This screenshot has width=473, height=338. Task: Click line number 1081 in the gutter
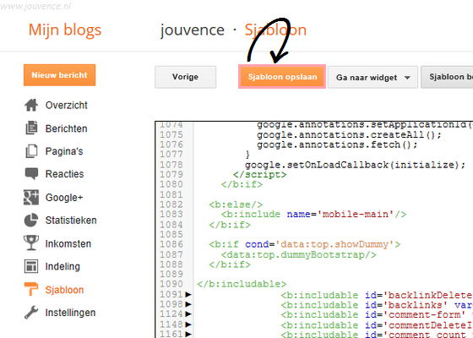coord(171,194)
